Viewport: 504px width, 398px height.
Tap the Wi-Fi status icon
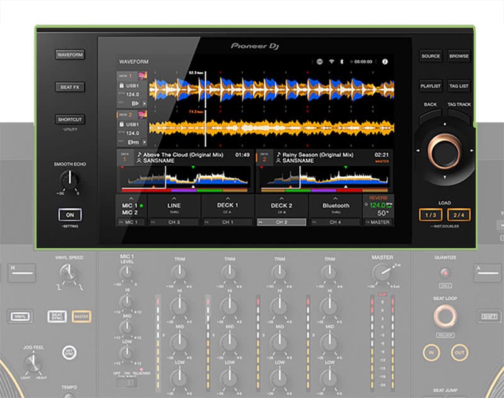[x=331, y=61]
